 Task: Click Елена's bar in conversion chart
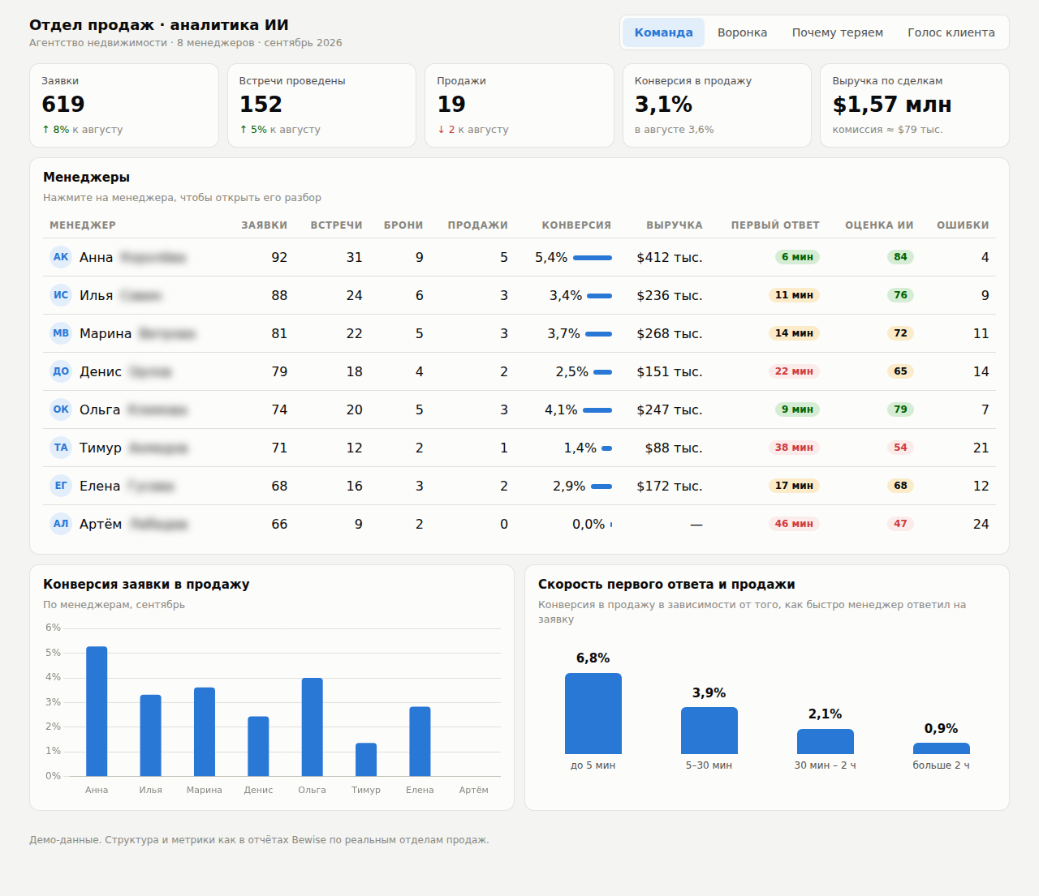(420, 741)
